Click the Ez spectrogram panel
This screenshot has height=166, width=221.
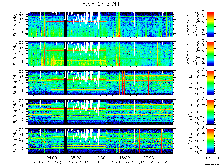pos(100,54)
